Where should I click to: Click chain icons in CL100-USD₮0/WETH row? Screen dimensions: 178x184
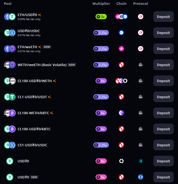tap(121, 81)
